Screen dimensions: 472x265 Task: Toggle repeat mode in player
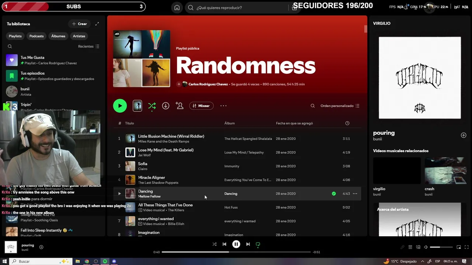pyautogui.click(x=258, y=244)
